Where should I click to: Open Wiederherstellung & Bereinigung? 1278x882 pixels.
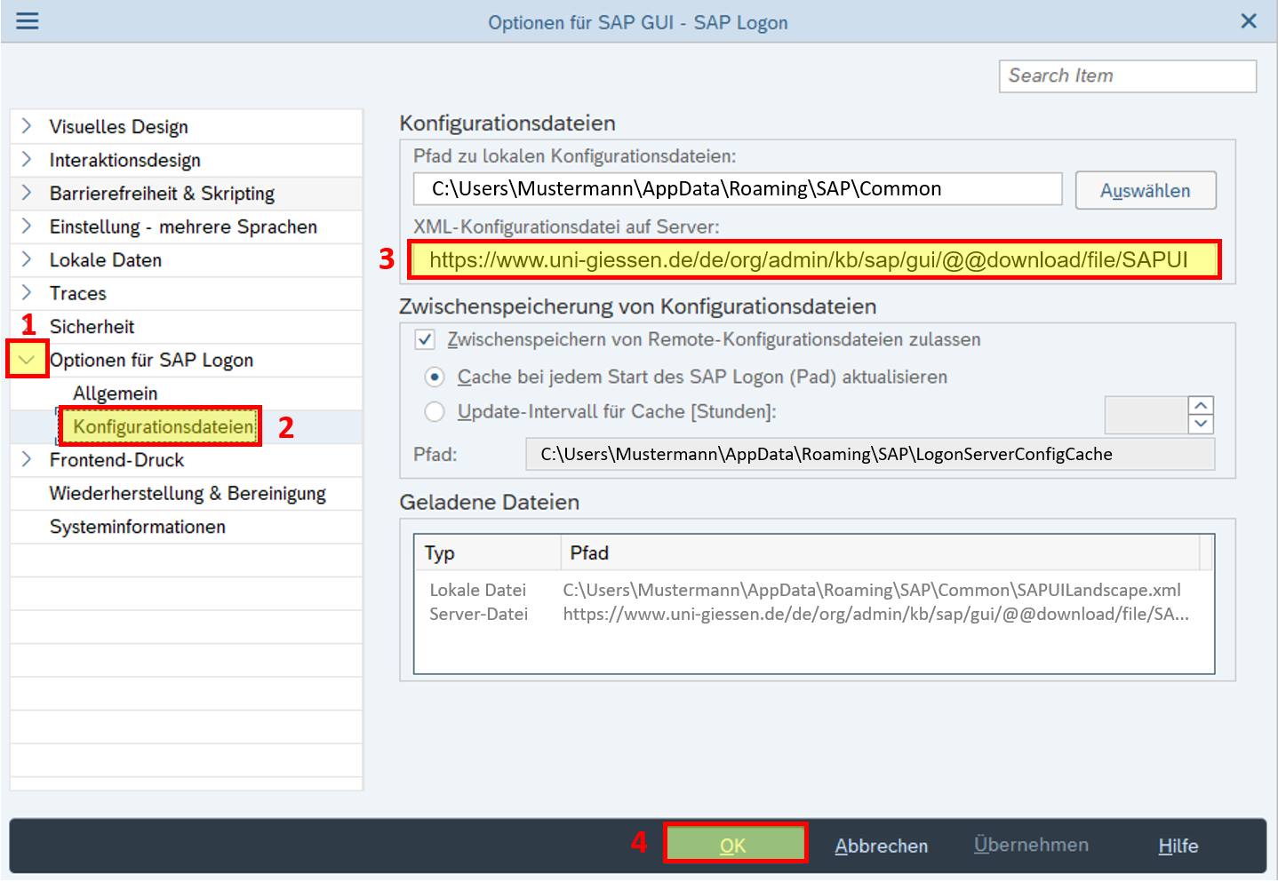(188, 493)
